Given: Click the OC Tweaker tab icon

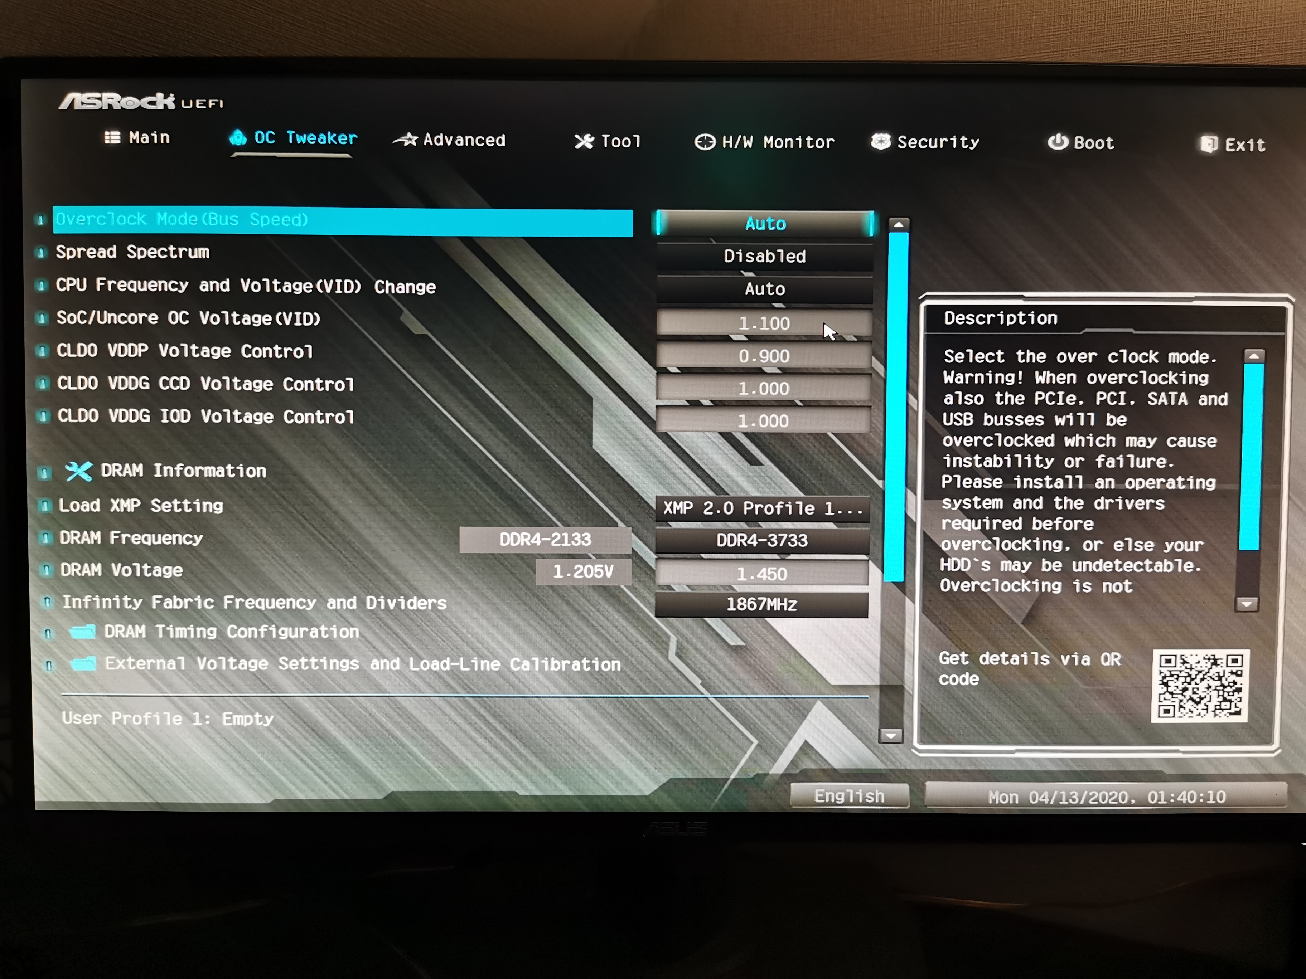Looking at the screenshot, I should [x=238, y=137].
